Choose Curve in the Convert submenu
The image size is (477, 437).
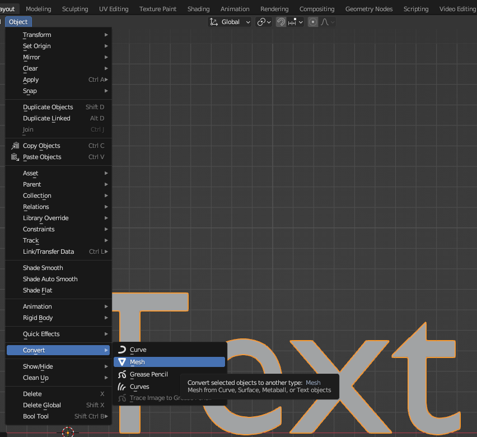(x=169, y=350)
